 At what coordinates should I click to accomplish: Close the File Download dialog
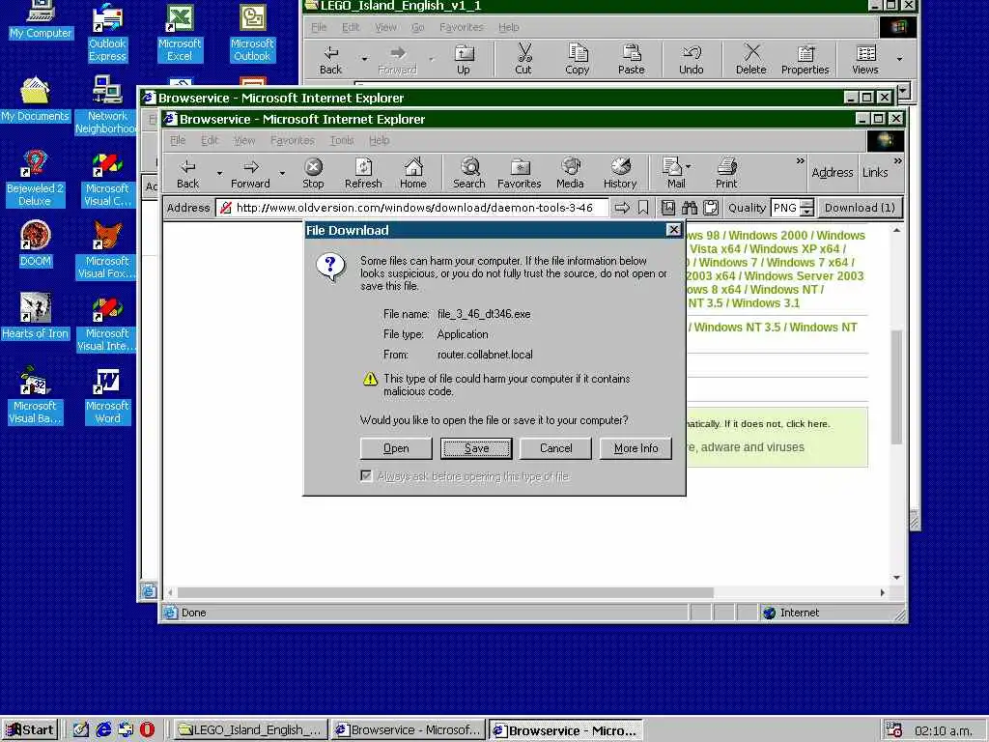coord(673,230)
